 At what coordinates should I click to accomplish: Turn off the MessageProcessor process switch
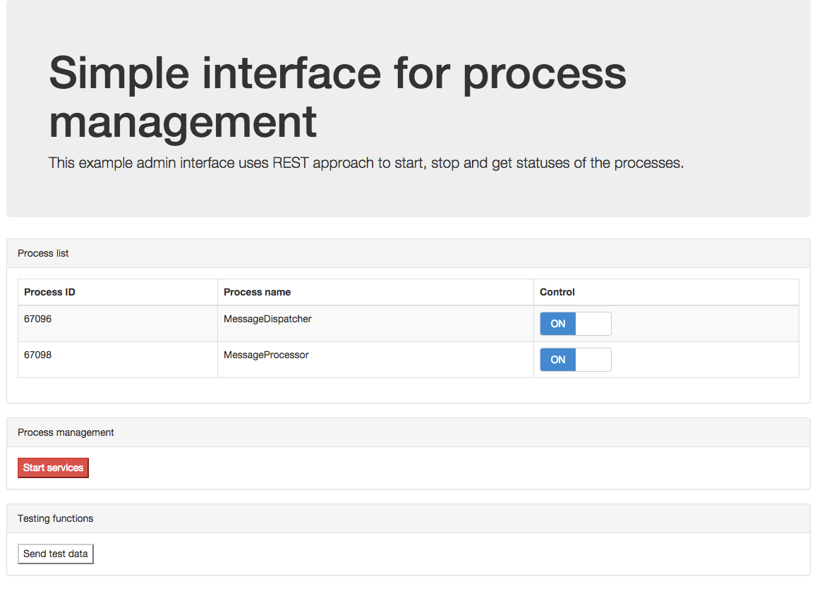[x=575, y=360]
